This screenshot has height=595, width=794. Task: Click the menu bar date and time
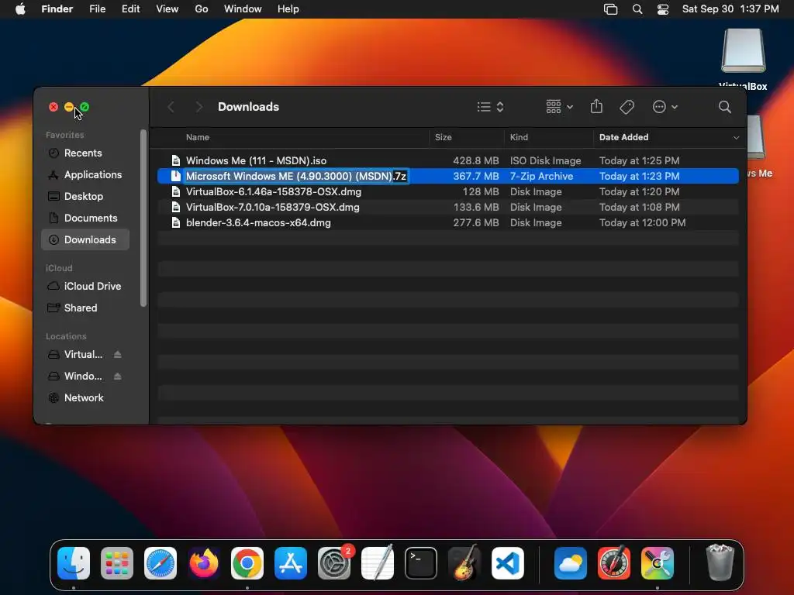[730, 9]
